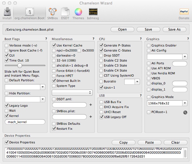This screenshot has width=192, height=164.
Task: Open CPU section help question mark
Action: 141,39
